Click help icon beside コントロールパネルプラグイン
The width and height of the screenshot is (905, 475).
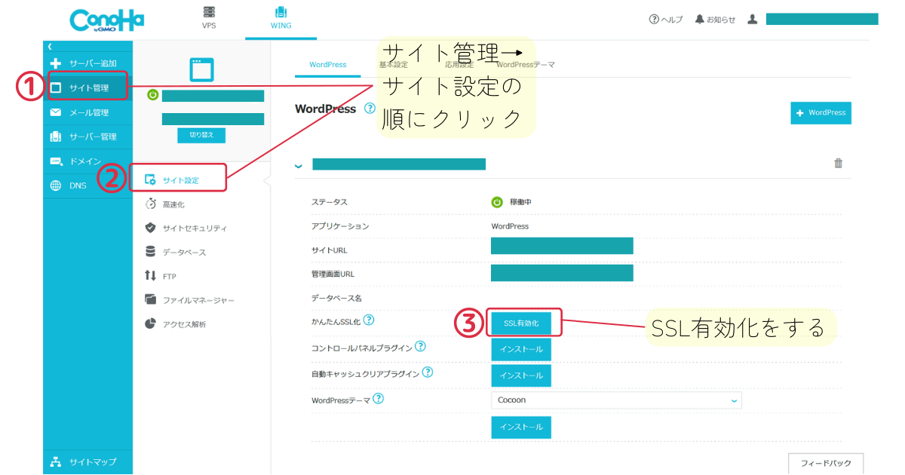pyautogui.click(x=420, y=348)
